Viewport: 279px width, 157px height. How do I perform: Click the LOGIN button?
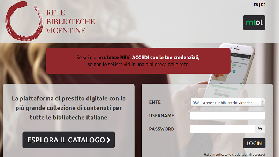click(x=254, y=143)
